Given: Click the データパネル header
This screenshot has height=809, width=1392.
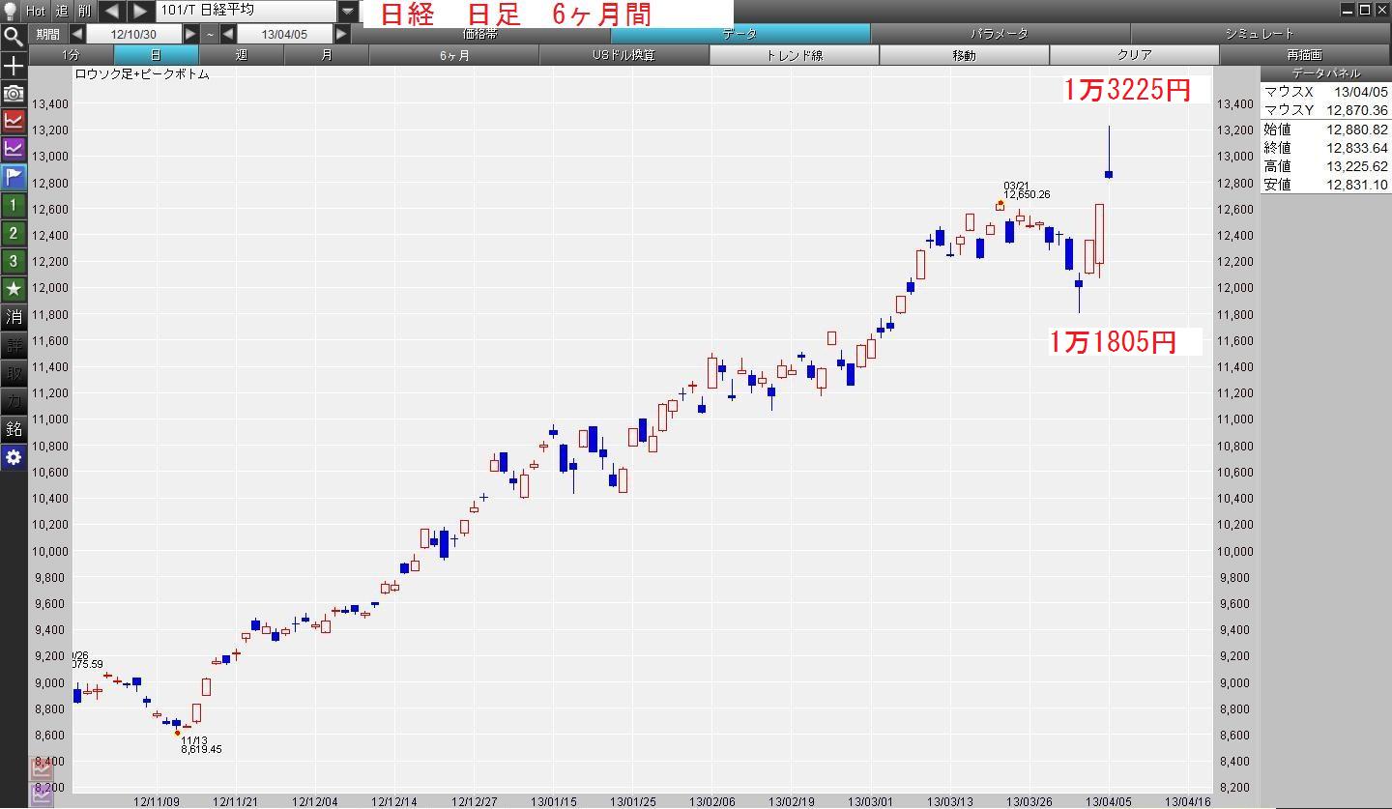Looking at the screenshot, I should 1325,73.
